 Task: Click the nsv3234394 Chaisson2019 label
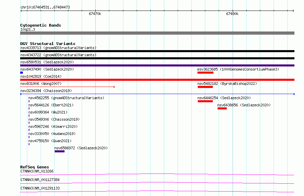pos(46,91)
